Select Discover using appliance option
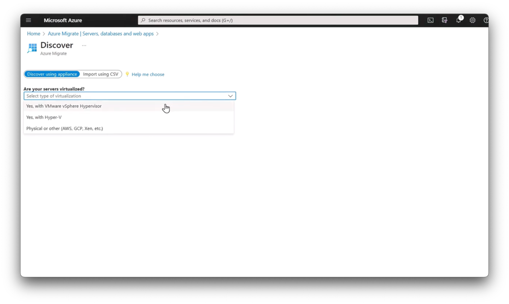This screenshot has width=509, height=304. (x=52, y=74)
